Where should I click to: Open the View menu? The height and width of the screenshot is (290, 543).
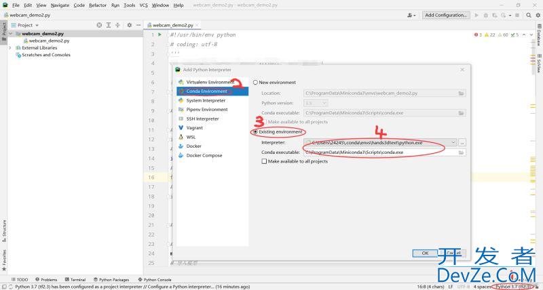tap(41, 5)
